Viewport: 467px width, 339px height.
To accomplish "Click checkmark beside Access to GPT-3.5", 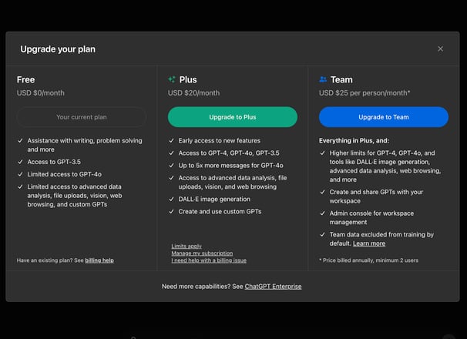I will point(20,162).
